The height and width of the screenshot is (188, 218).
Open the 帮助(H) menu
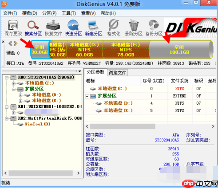coord(108,13)
